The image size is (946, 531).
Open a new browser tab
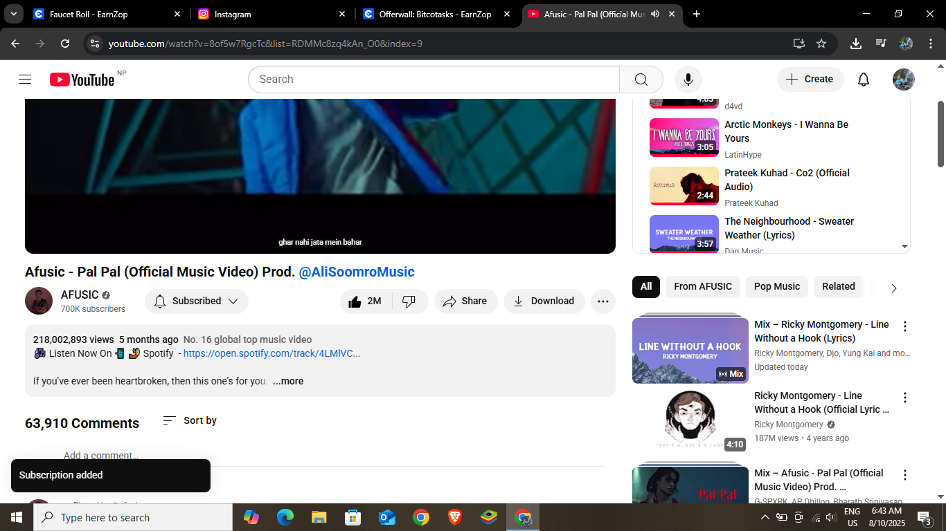click(x=697, y=14)
